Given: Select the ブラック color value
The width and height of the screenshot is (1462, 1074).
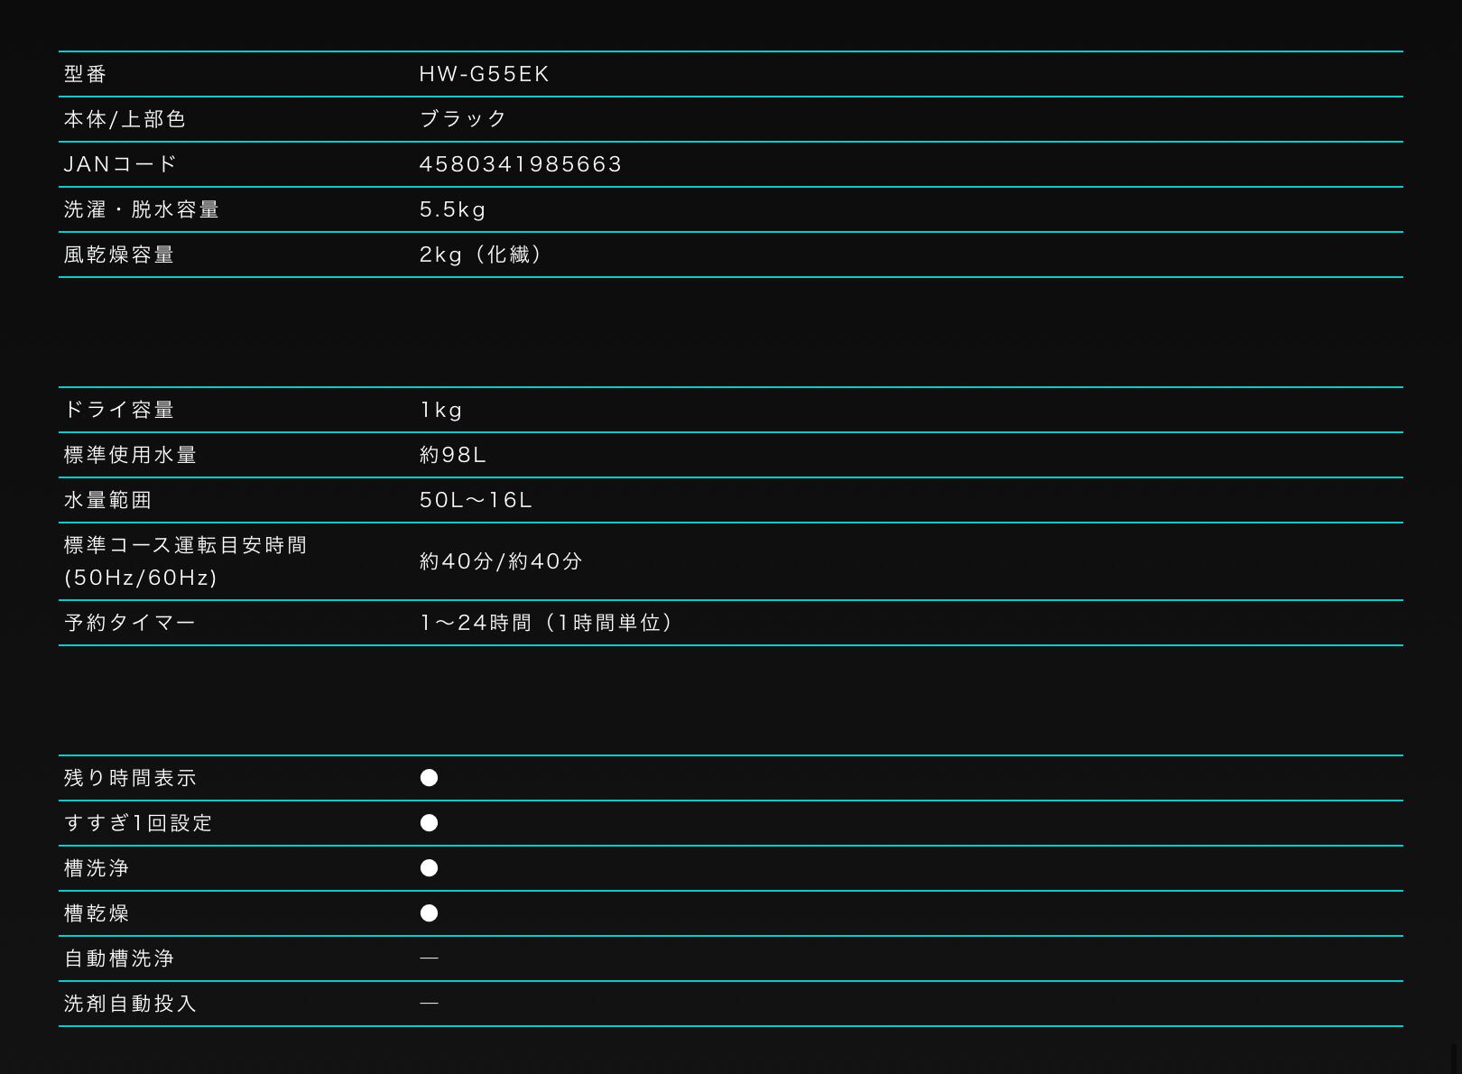Looking at the screenshot, I should pyautogui.click(x=463, y=119).
